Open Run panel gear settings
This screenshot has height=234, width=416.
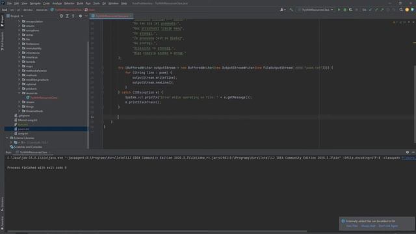coord(408,152)
